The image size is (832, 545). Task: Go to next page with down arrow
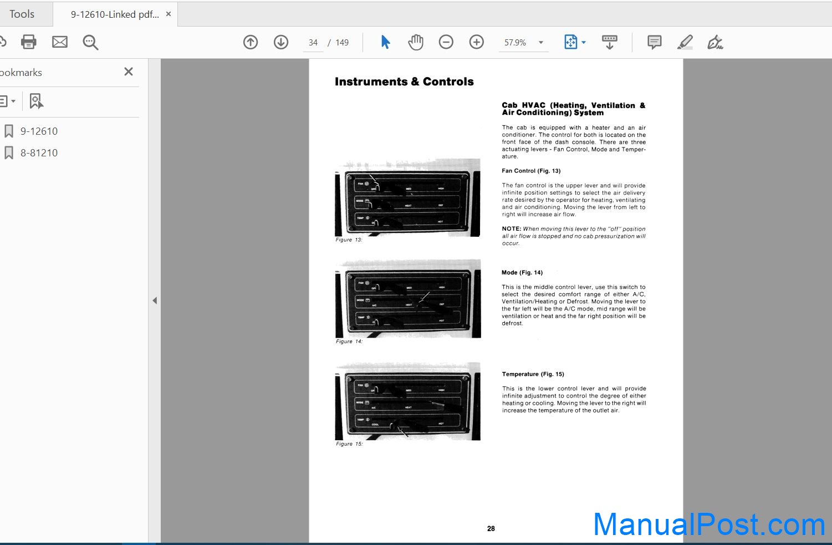click(x=281, y=42)
